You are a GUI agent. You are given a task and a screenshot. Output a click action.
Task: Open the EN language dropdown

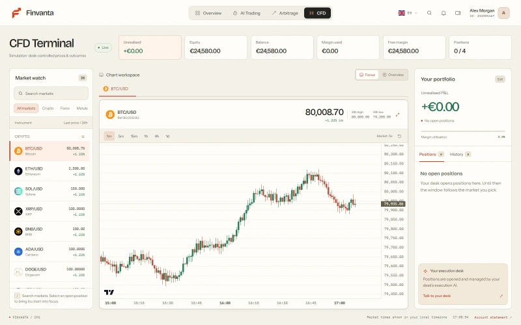click(x=408, y=13)
